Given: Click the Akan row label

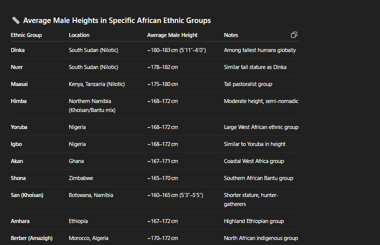Looking at the screenshot, I should click(17, 161).
